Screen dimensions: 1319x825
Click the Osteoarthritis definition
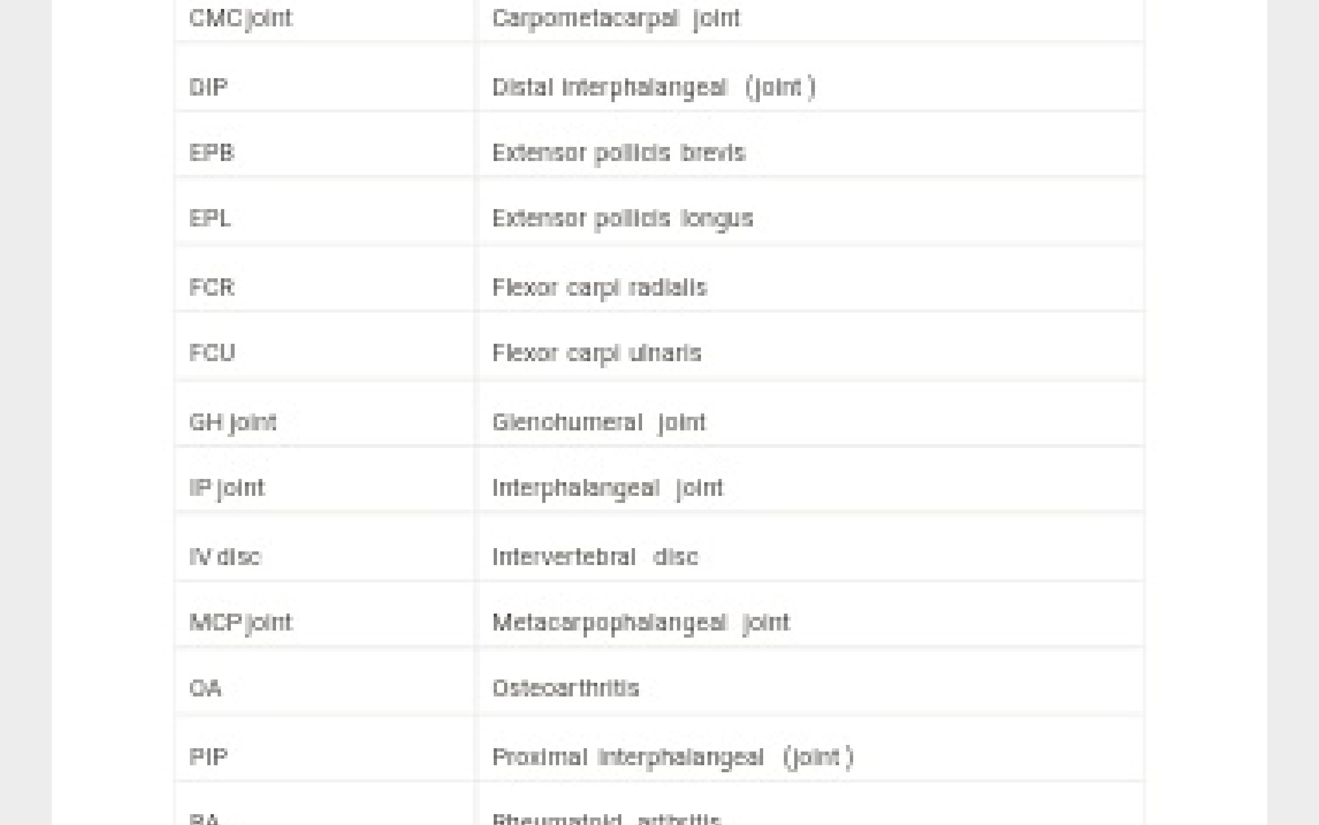click(x=566, y=688)
